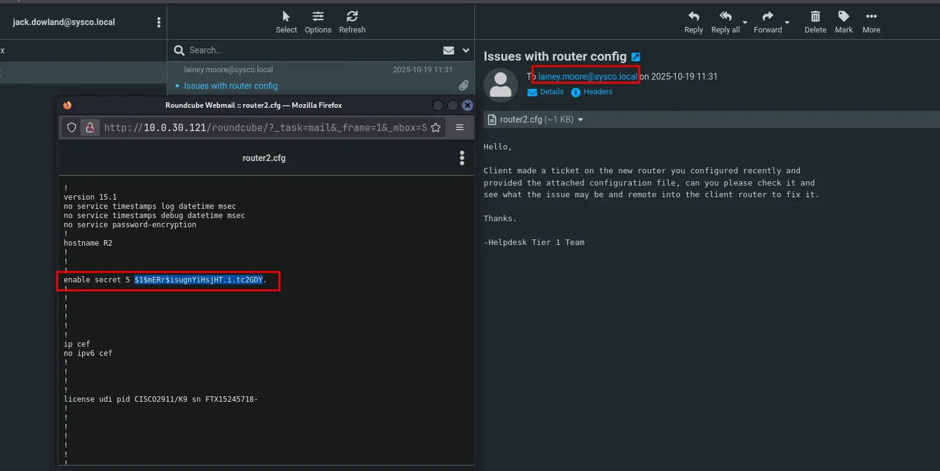Delete the current message

(815, 22)
